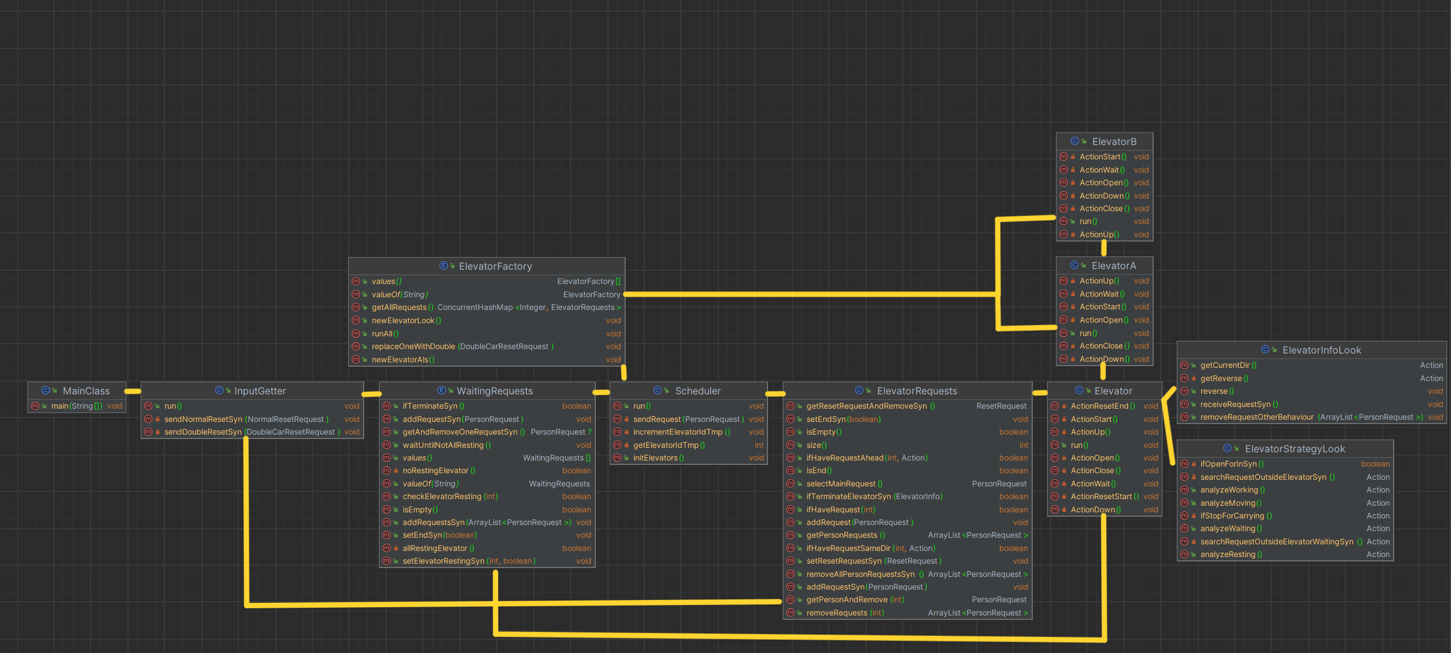Click the class icon beside ElevatorInfoLook
1451x653 pixels.
1265,350
